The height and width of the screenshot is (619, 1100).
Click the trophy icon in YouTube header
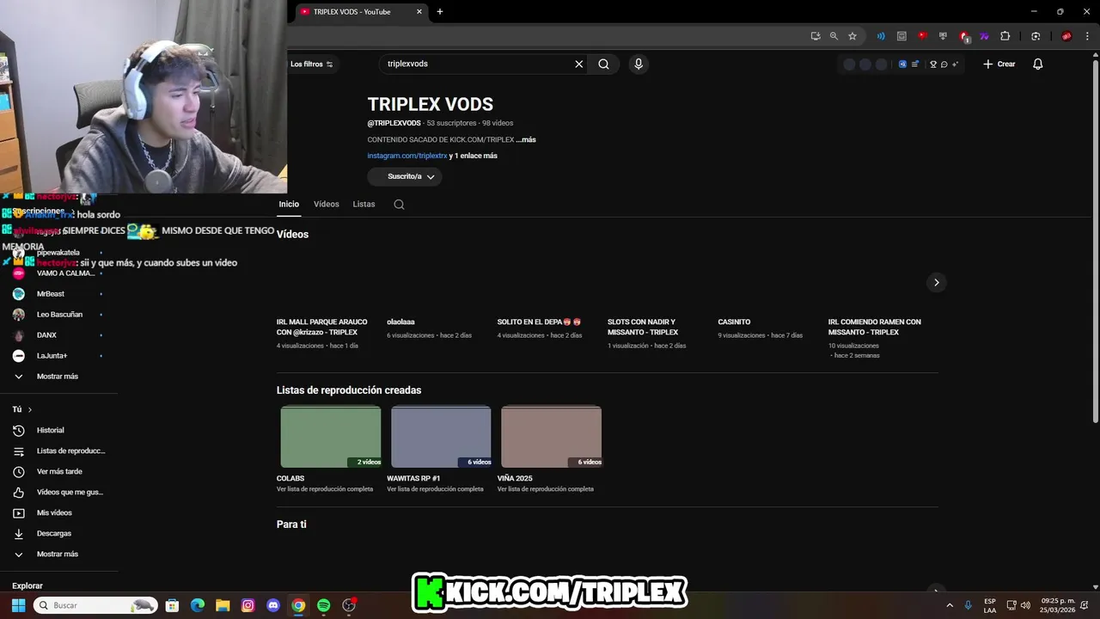pyautogui.click(x=933, y=64)
